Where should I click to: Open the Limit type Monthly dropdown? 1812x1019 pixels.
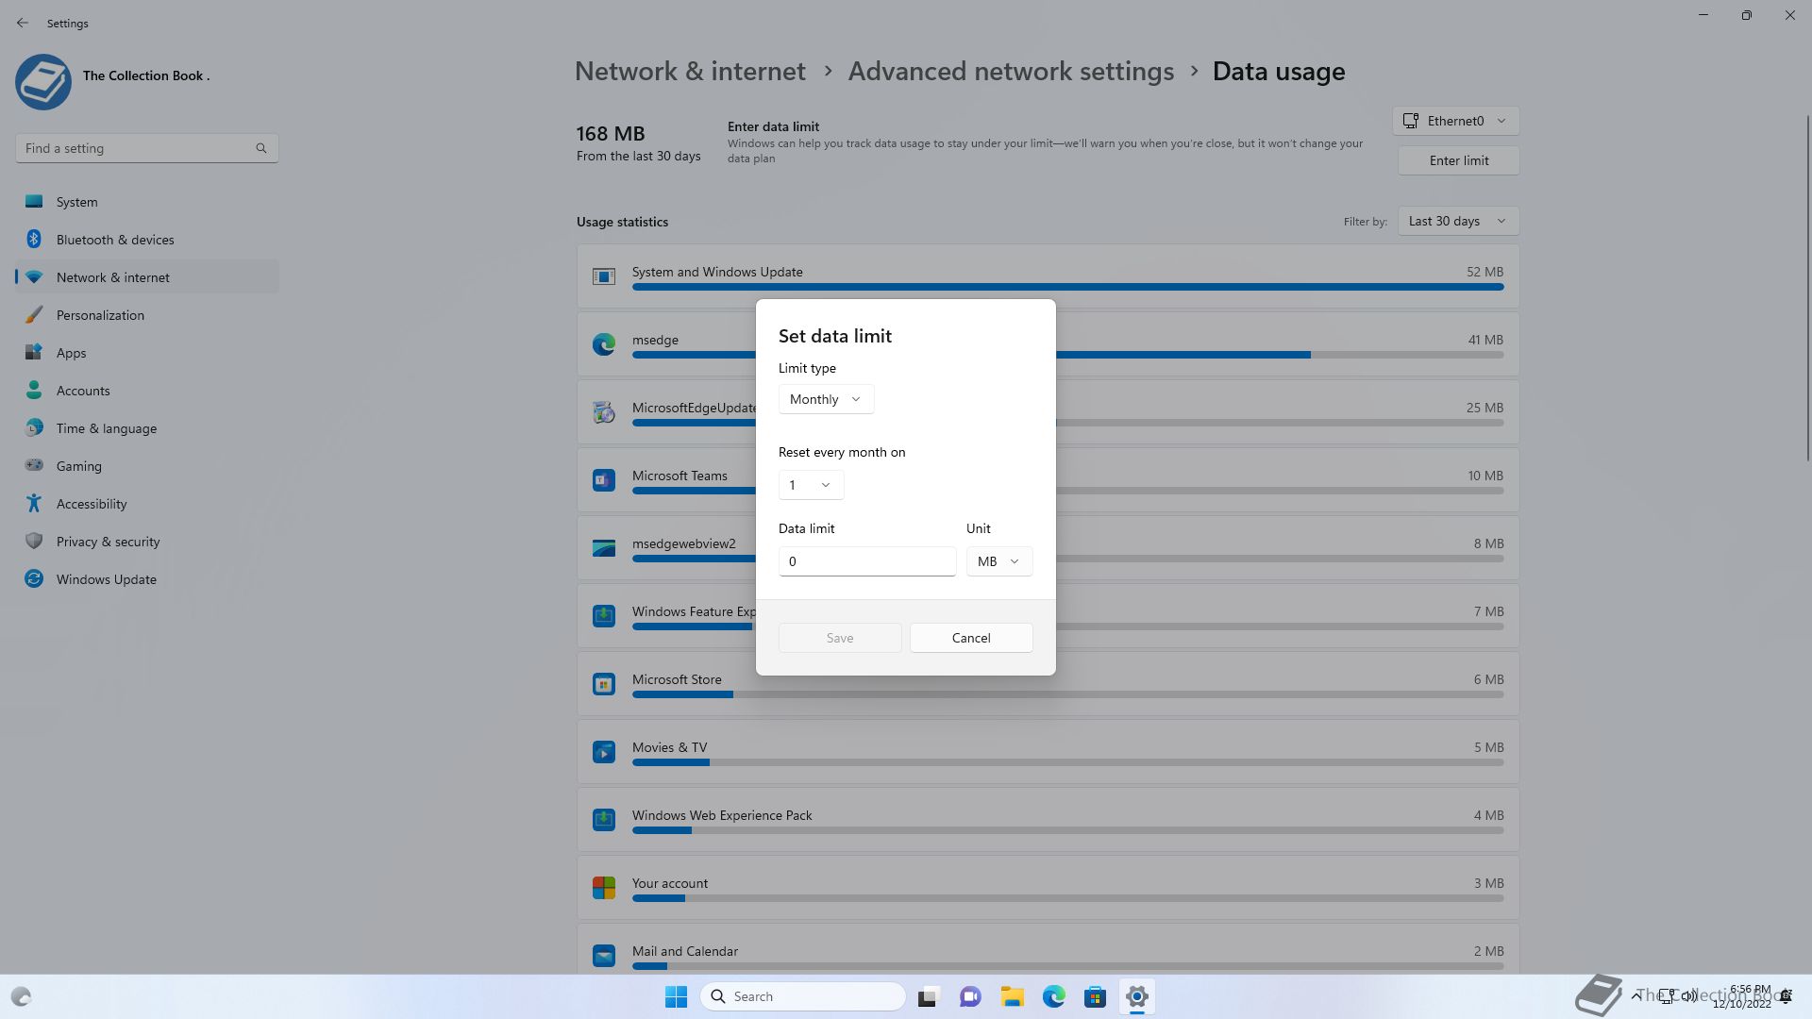point(826,399)
